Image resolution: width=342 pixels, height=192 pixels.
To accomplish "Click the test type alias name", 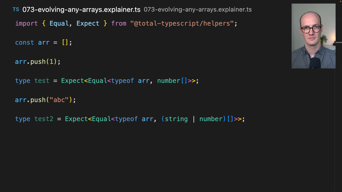I will tap(42, 81).
